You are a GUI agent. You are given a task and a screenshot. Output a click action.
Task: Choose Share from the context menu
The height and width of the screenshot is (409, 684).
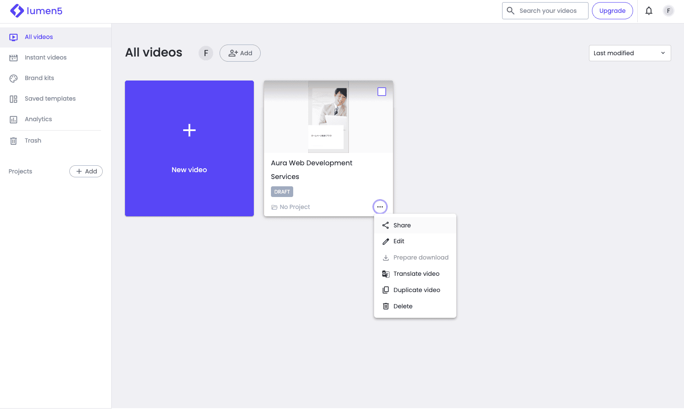click(402, 225)
